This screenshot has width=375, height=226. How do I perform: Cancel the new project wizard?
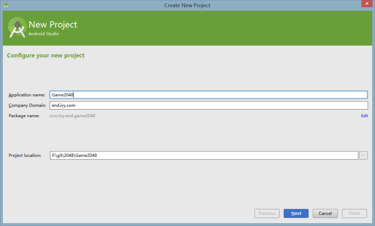pyautogui.click(x=325, y=213)
